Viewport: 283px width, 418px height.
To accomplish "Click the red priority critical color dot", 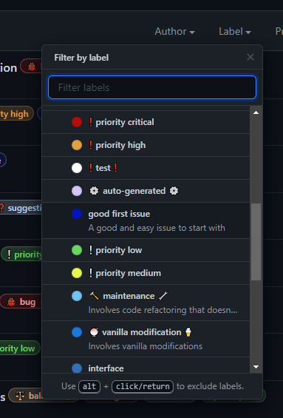I will (77, 122).
